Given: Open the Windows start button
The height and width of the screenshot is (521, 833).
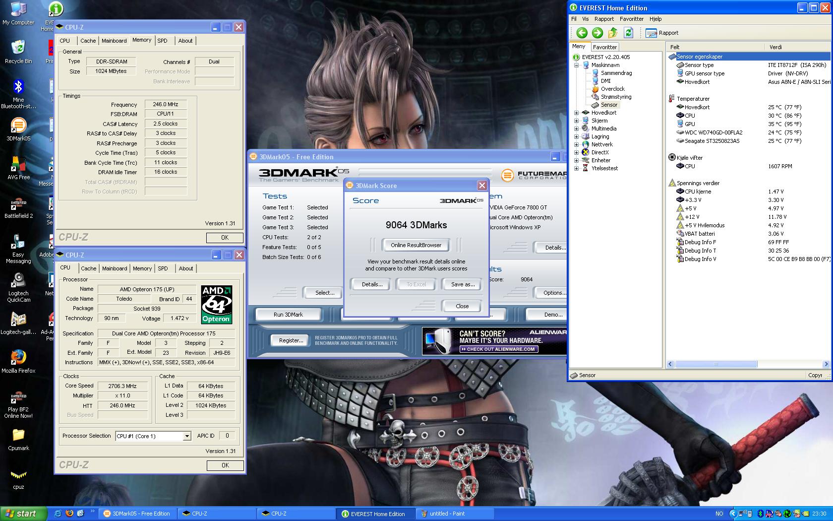Looking at the screenshot, I should (23, 514).
